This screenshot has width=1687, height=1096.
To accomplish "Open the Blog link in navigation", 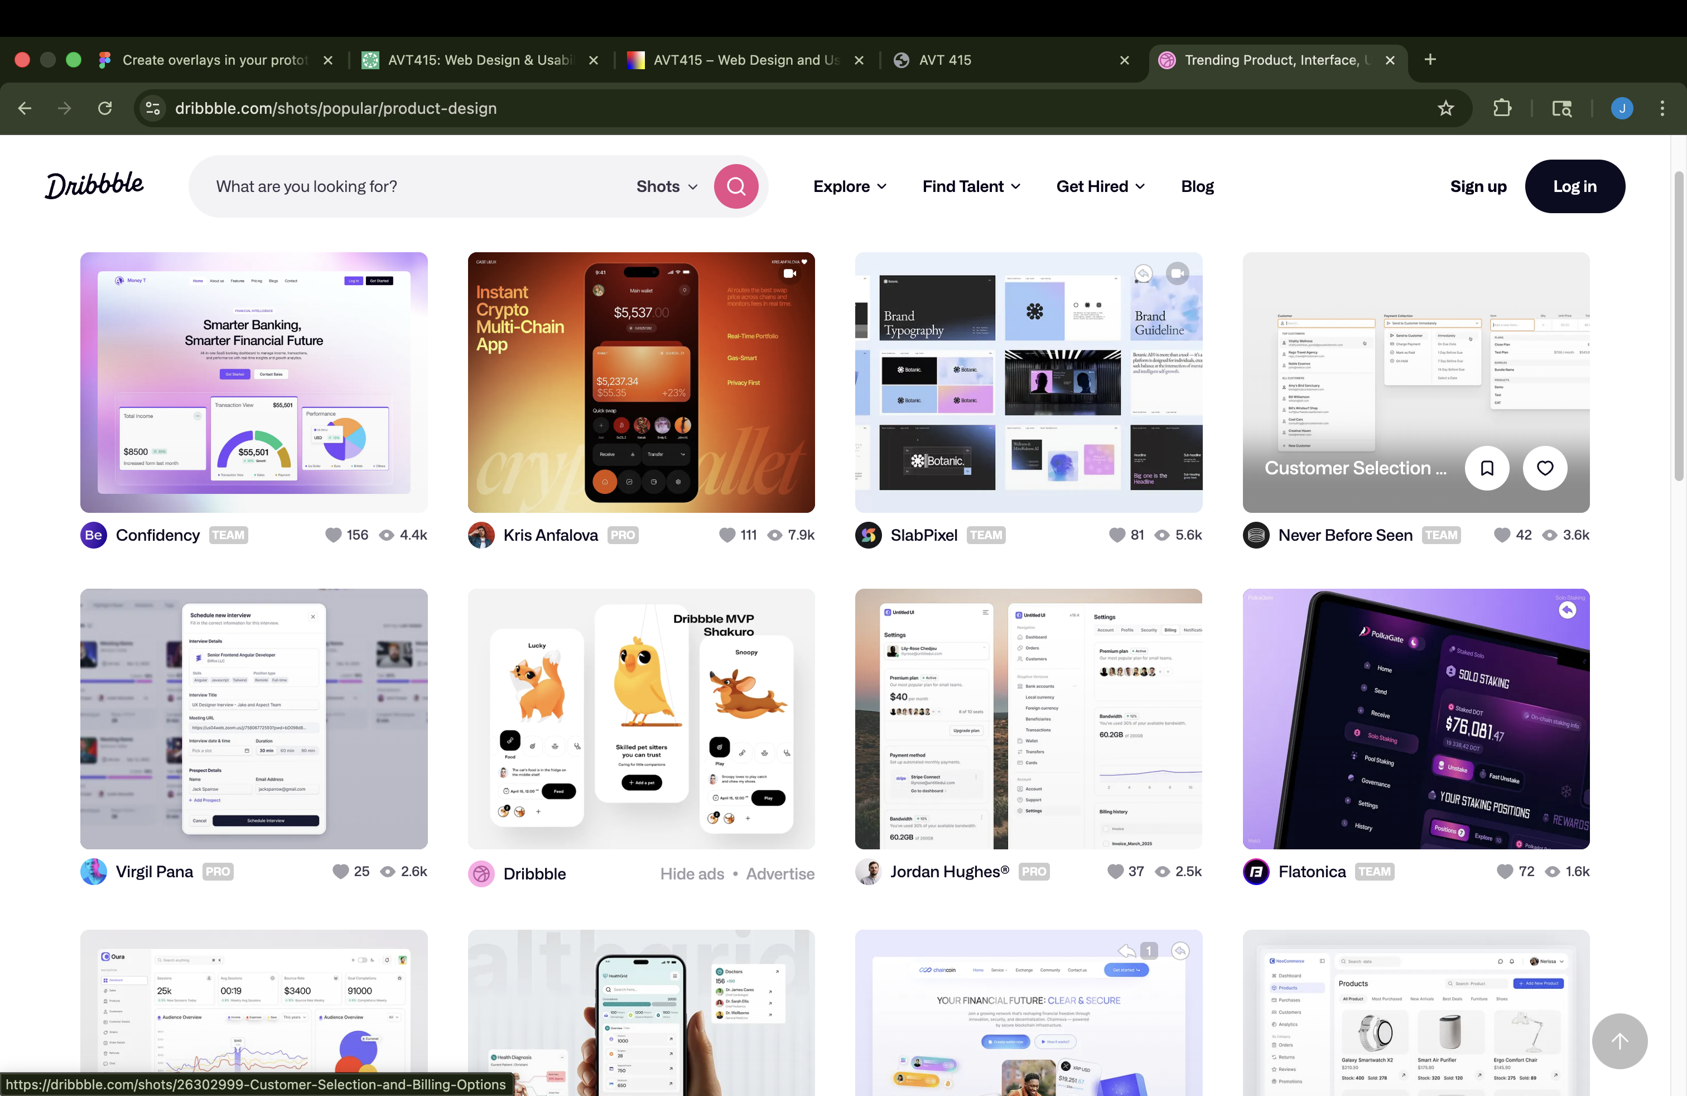I will [1197, 186].
